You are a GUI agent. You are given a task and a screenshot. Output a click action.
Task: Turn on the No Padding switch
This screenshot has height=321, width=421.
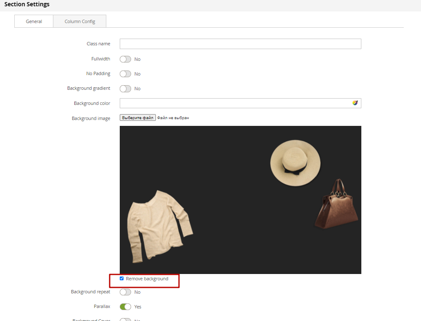click(125, 74)
